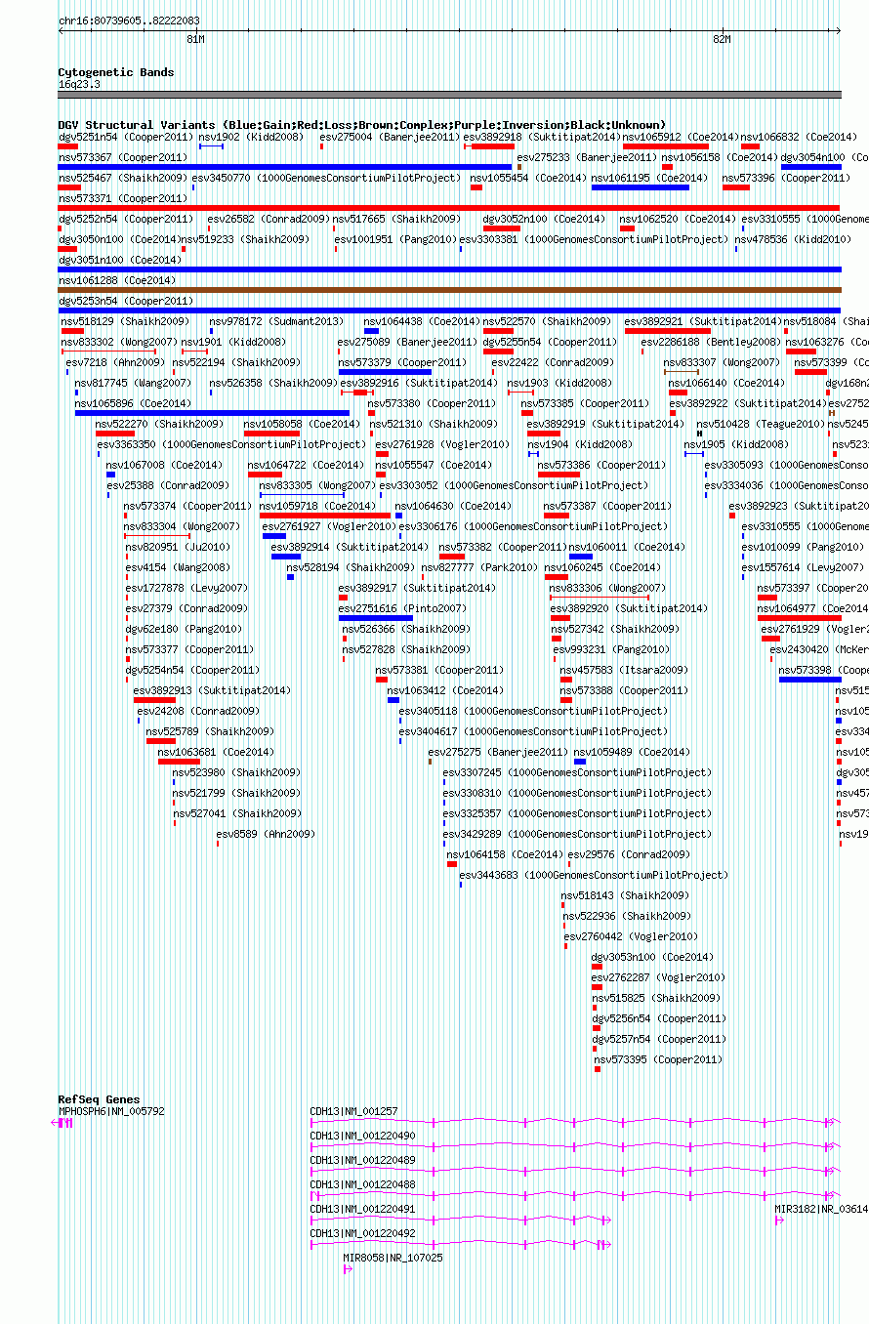Viewport: 869px width, 1324px height.
Task: Click nsv1062520 (Coe2014) variant label
Action: click(x=678, y=219)
